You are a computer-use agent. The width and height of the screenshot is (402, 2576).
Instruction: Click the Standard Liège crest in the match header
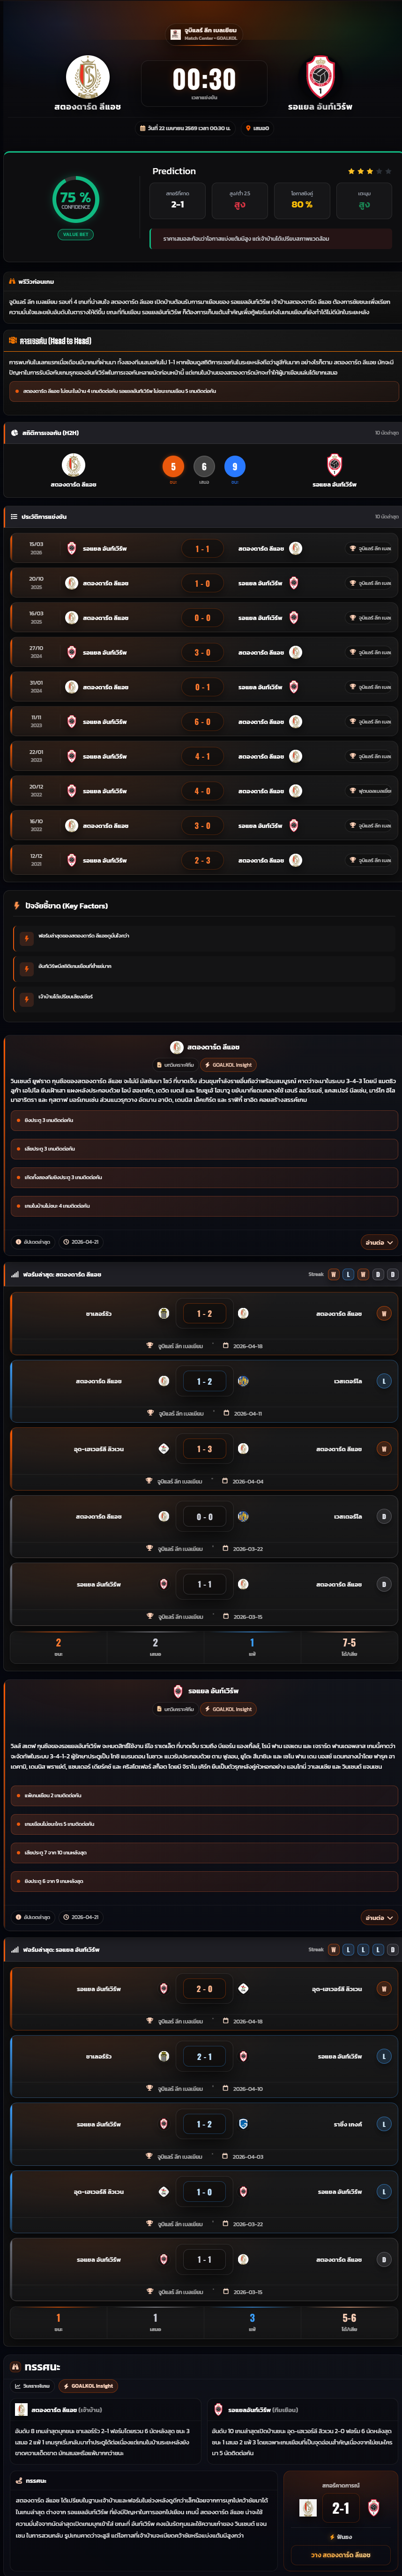88,77
